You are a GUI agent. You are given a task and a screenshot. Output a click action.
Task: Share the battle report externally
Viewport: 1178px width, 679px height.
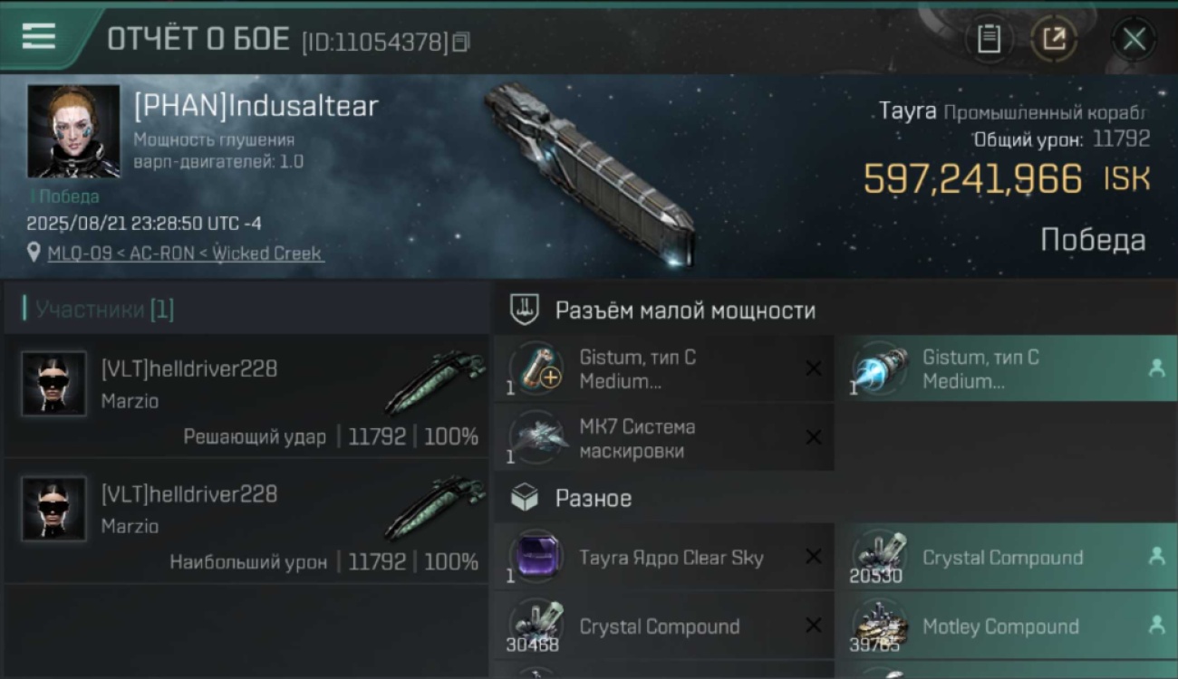[1055, 39]
